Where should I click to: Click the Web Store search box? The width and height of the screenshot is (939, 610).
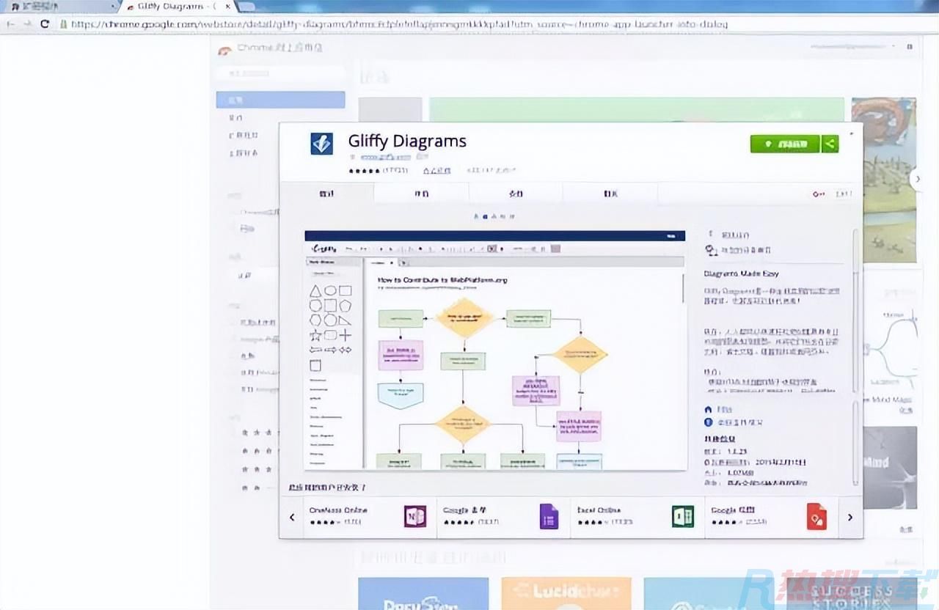pyautogui.click(x=280, y=73)
